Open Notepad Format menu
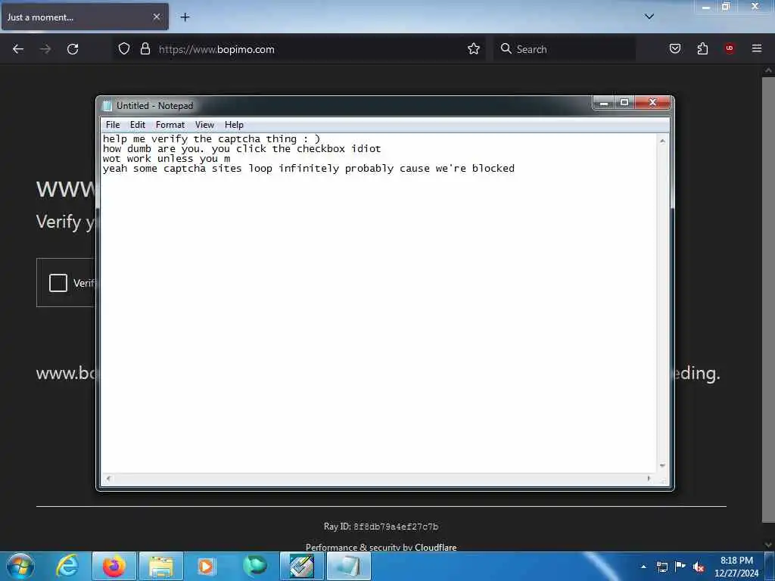 [x=170, y=125]
